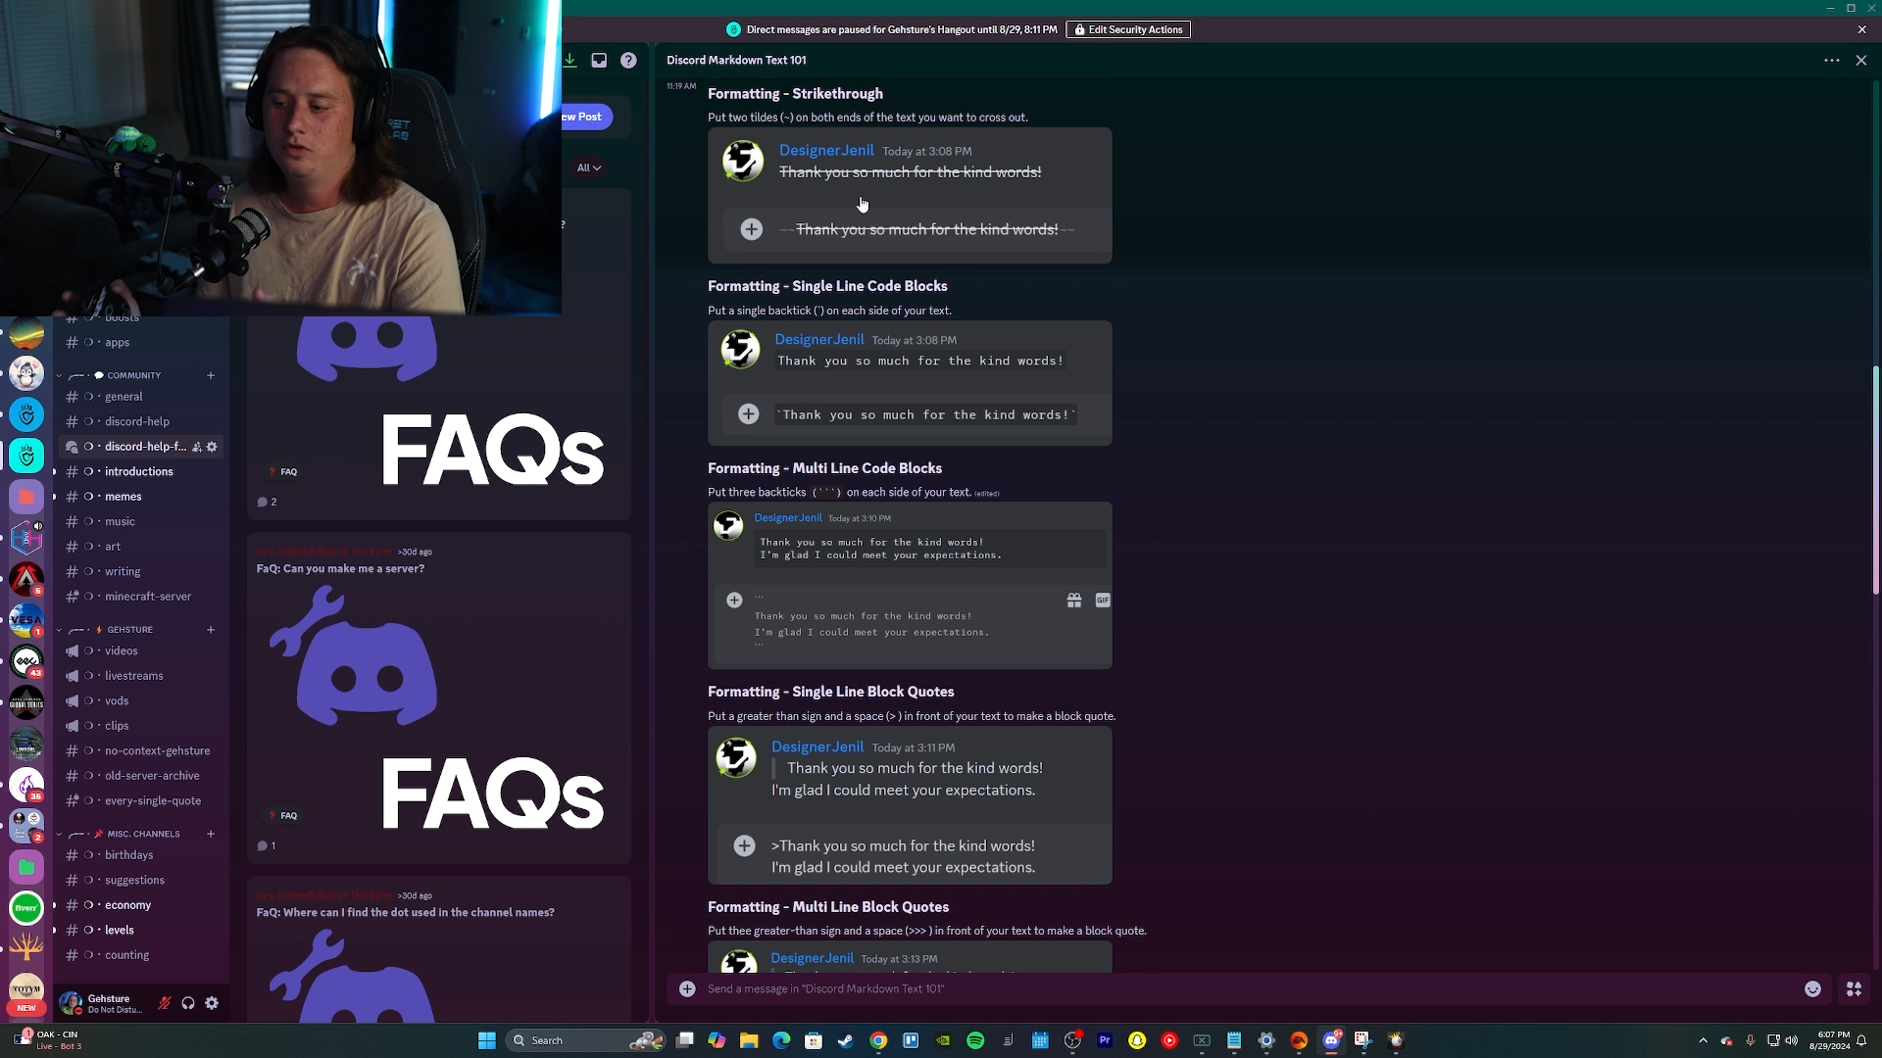Click the attachment plus in message bar
Screen dimensions: 1882x1058
click(x=687, y=989)
